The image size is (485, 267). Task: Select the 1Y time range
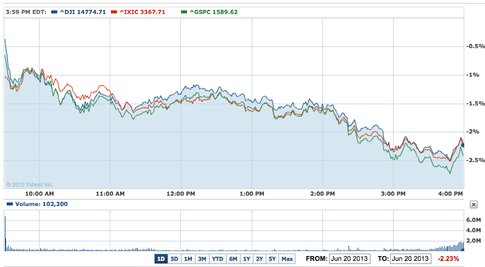[x=247, y=259]
